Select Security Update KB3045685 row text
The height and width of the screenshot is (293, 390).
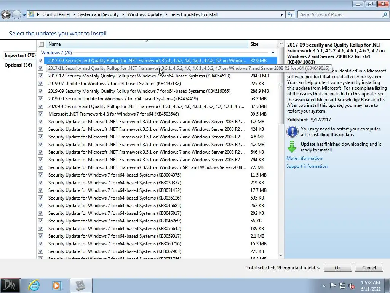pyautogui.click(x=115, y=206)
